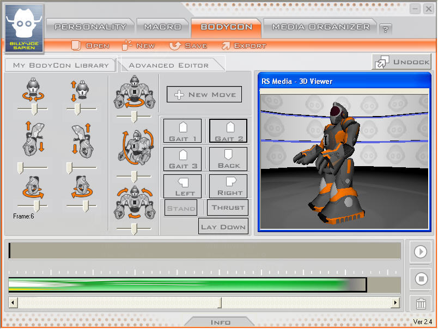Click the torso lean slider handle
Screen dimensions: 438x329
point(134,177)
